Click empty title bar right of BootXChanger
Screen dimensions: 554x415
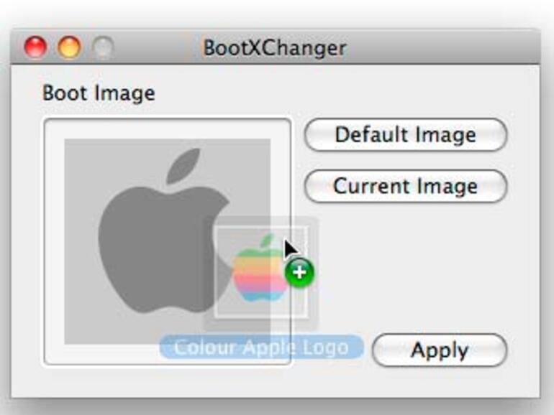coord(432,48)
